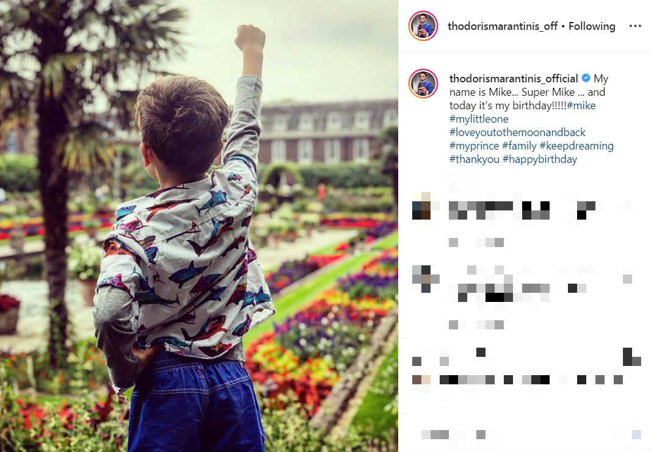Open the #thankyou hashtag
Screen dimensions: 651x452
(x=474, y=159)
